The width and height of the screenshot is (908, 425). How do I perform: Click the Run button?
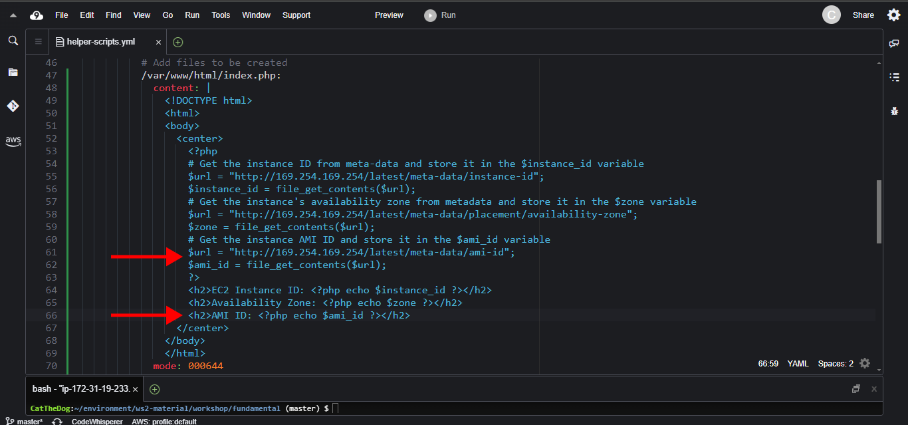pos(441,15)
